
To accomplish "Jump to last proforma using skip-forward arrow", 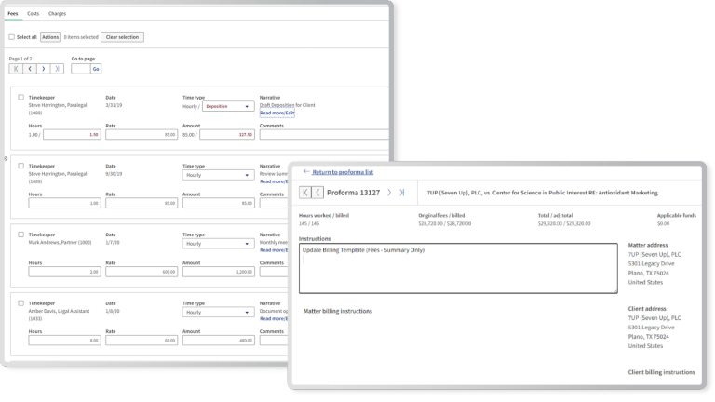I will point(401,192).
